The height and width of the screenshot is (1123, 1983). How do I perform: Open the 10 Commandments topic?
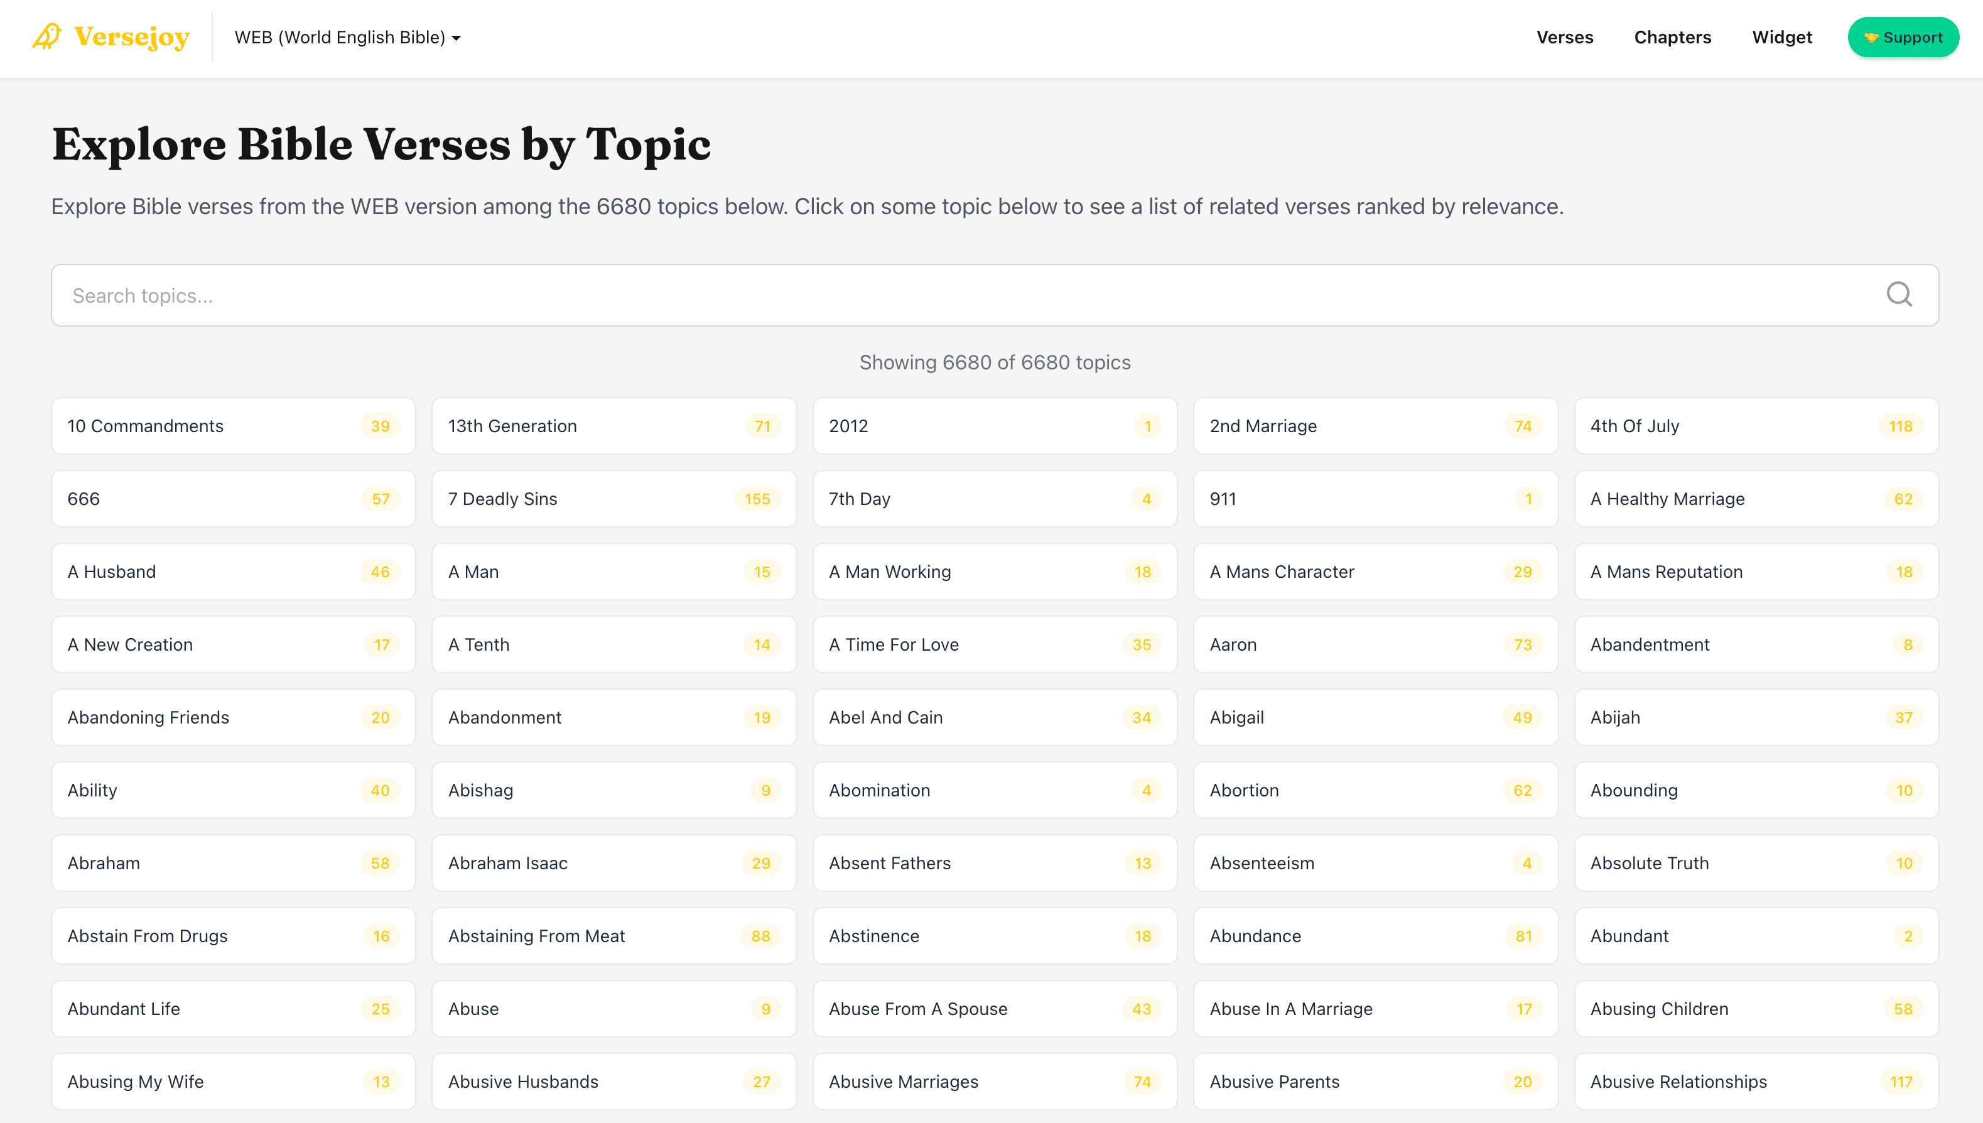(x=233, y=426)
